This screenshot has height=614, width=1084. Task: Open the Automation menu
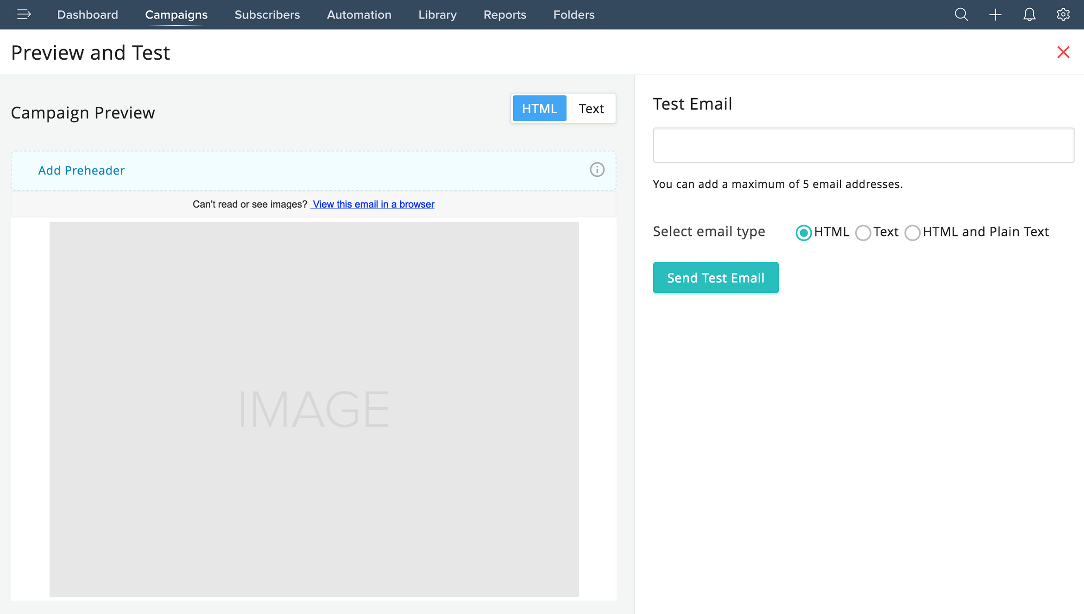click(x=359, y=14)
